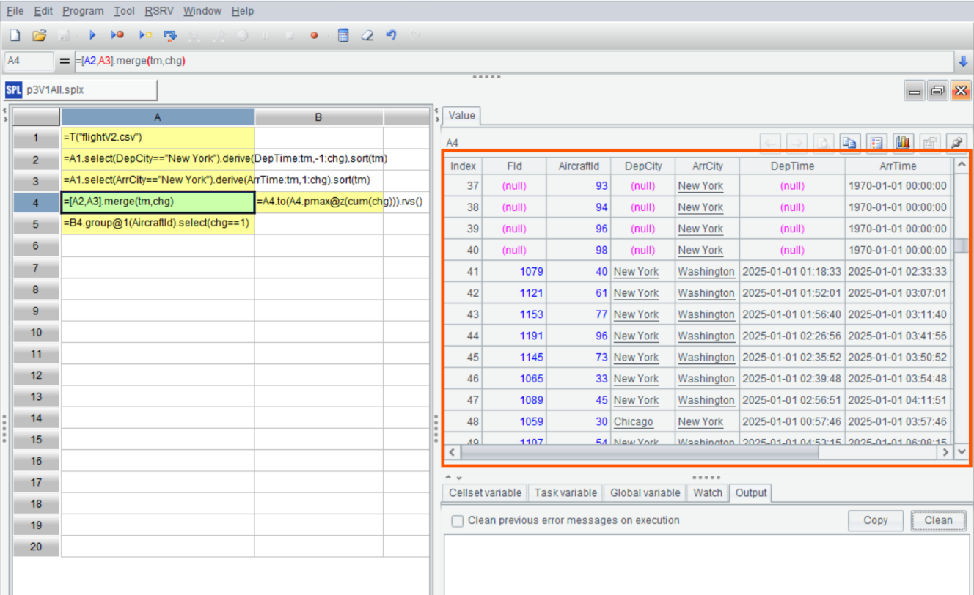Open the chart icon in Value panel

[903, 143]
